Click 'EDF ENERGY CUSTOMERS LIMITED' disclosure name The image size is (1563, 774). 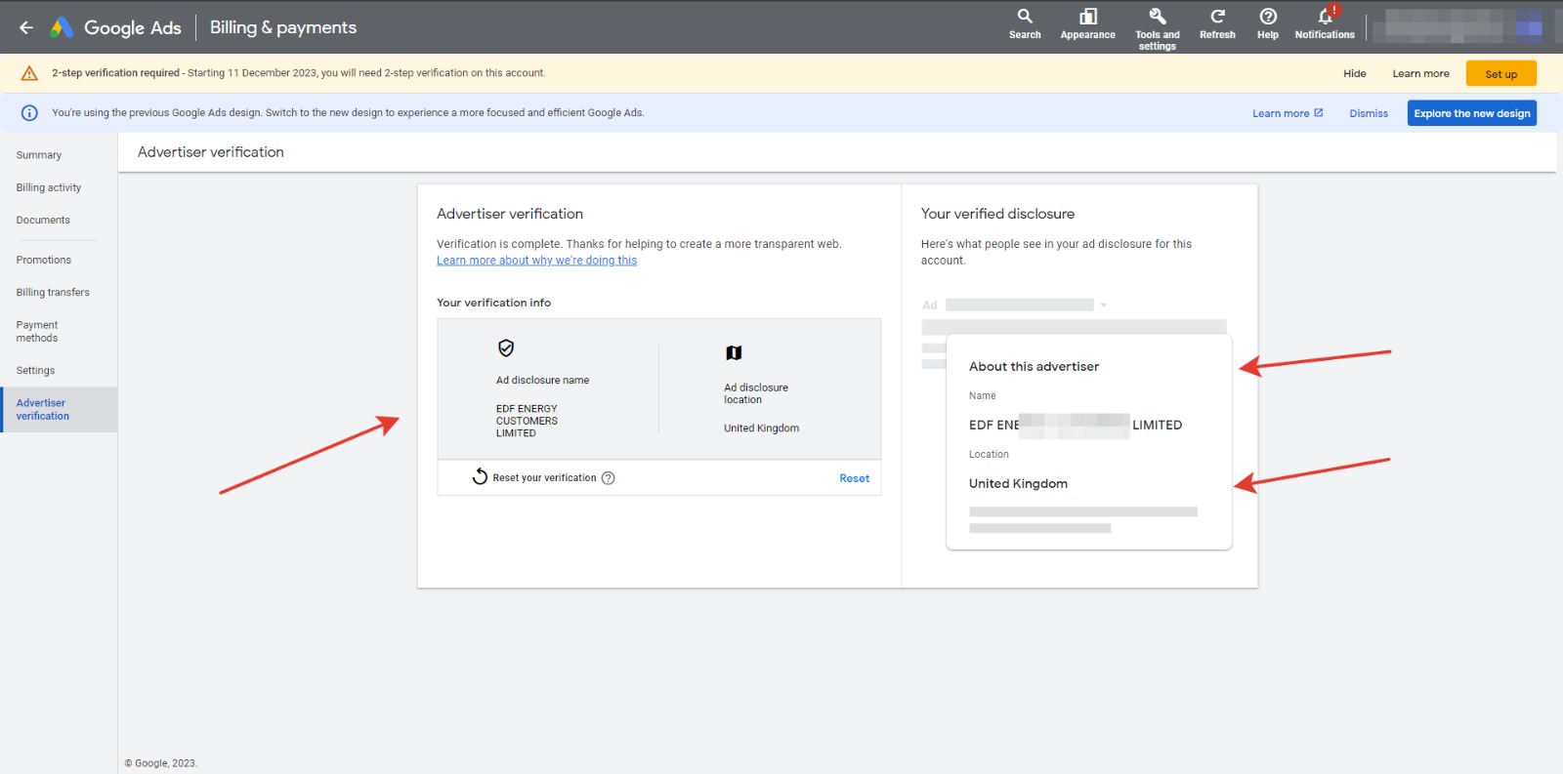(x=527, y=421)
